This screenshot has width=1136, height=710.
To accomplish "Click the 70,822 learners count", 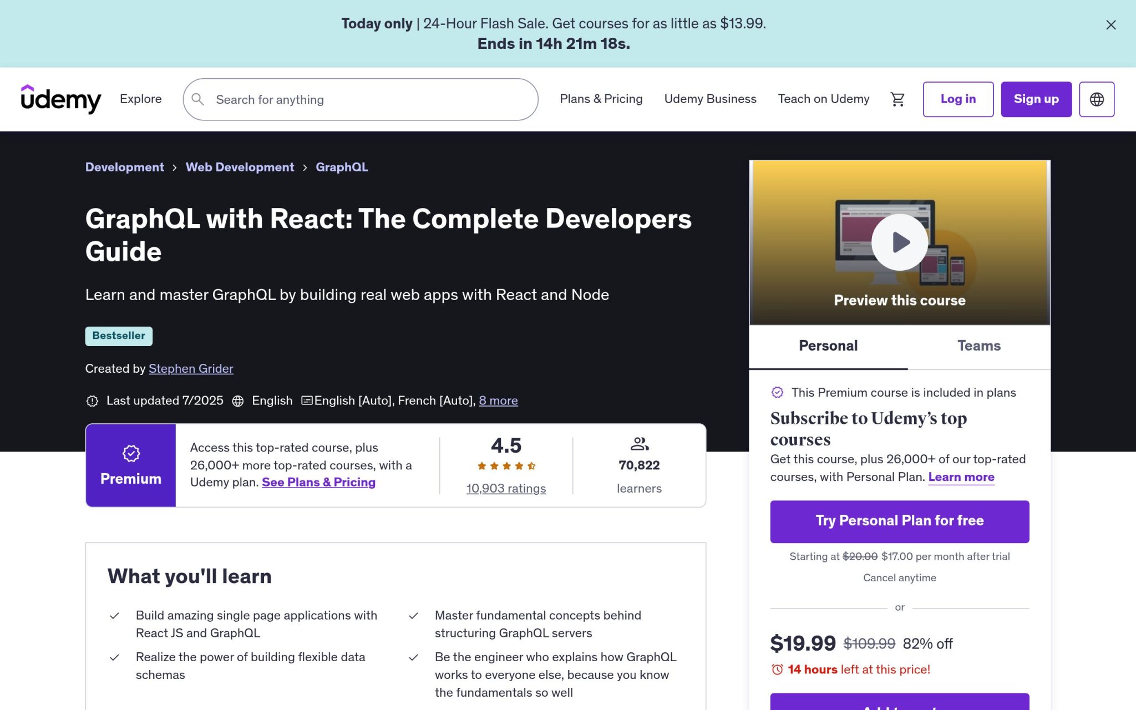I will pos(639,465).
